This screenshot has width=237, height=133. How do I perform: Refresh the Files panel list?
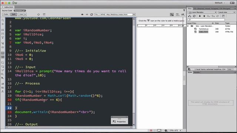click(194, 16)
